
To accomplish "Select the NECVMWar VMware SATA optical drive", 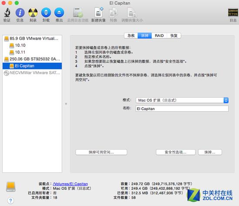I will (32, 73).
